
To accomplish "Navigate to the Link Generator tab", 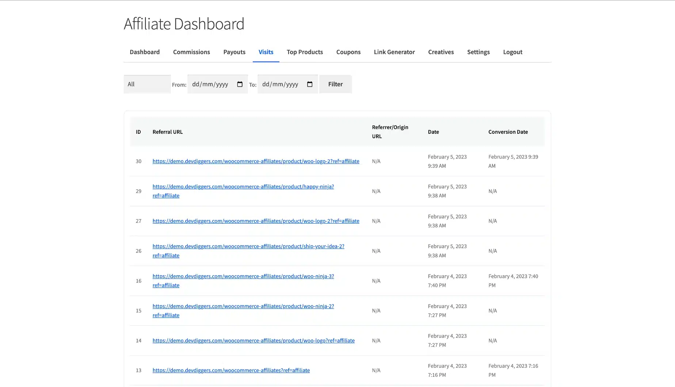I will tap(394, 52).
